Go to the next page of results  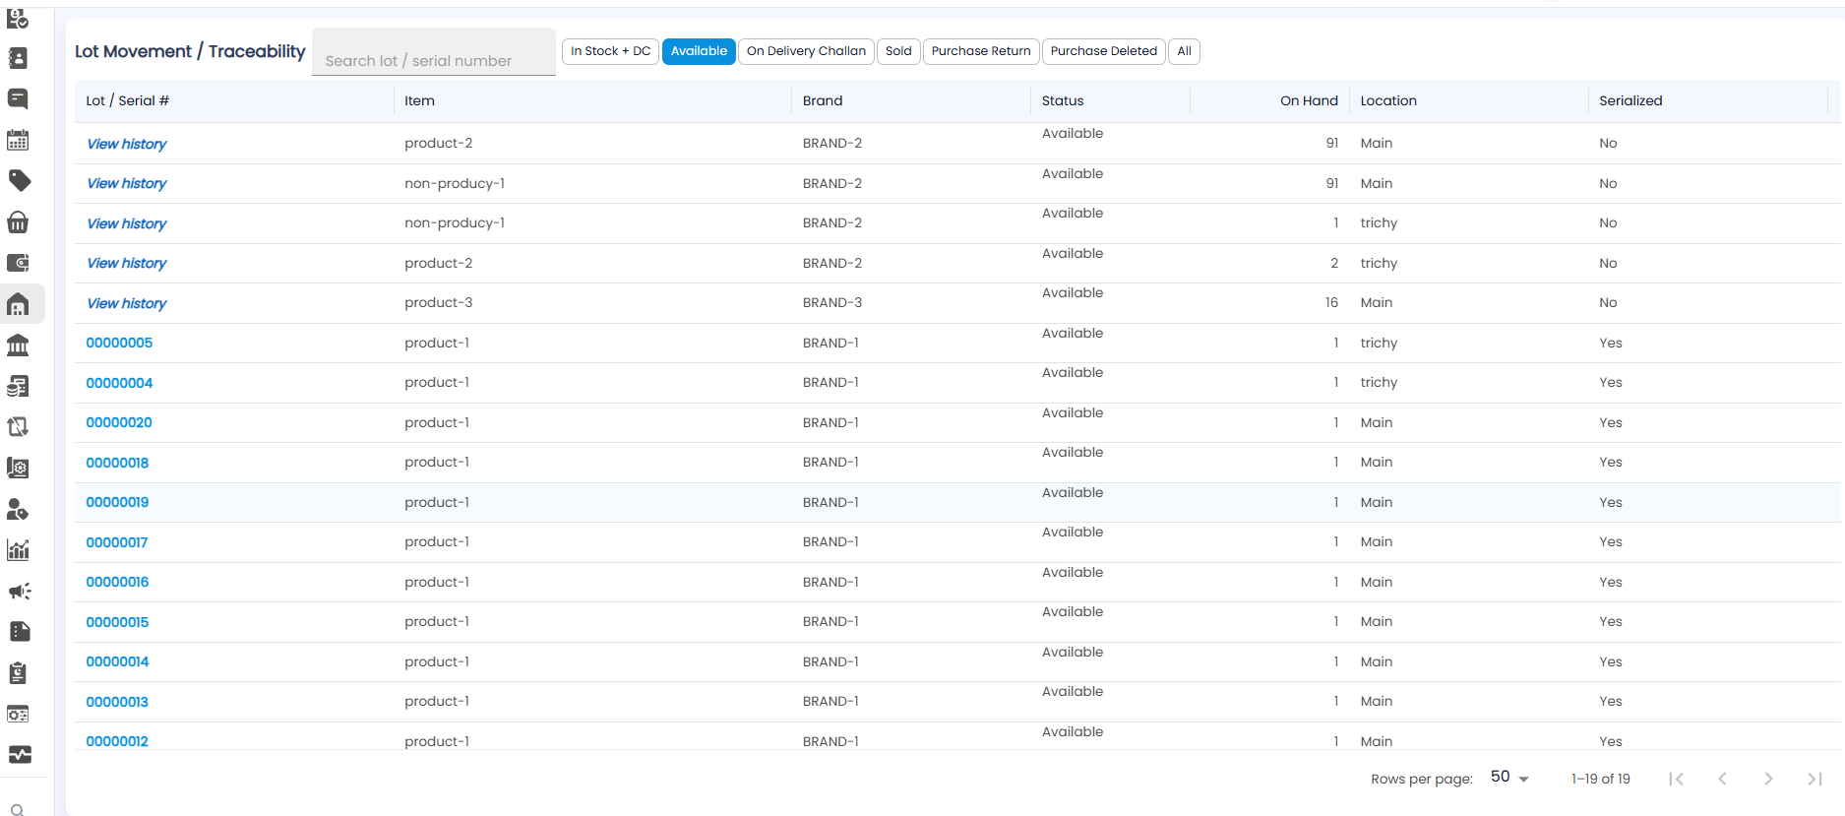[x=1768, y=779]
